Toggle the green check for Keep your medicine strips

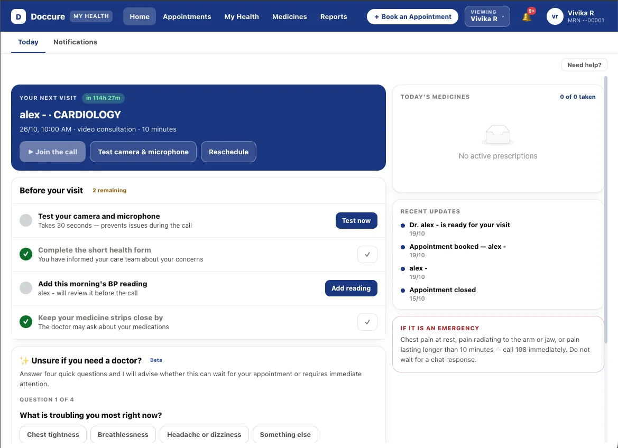tap(26, 322)
